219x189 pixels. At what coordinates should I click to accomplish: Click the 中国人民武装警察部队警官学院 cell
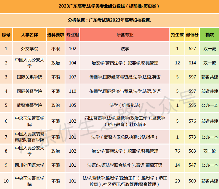(x=29, y=137)
